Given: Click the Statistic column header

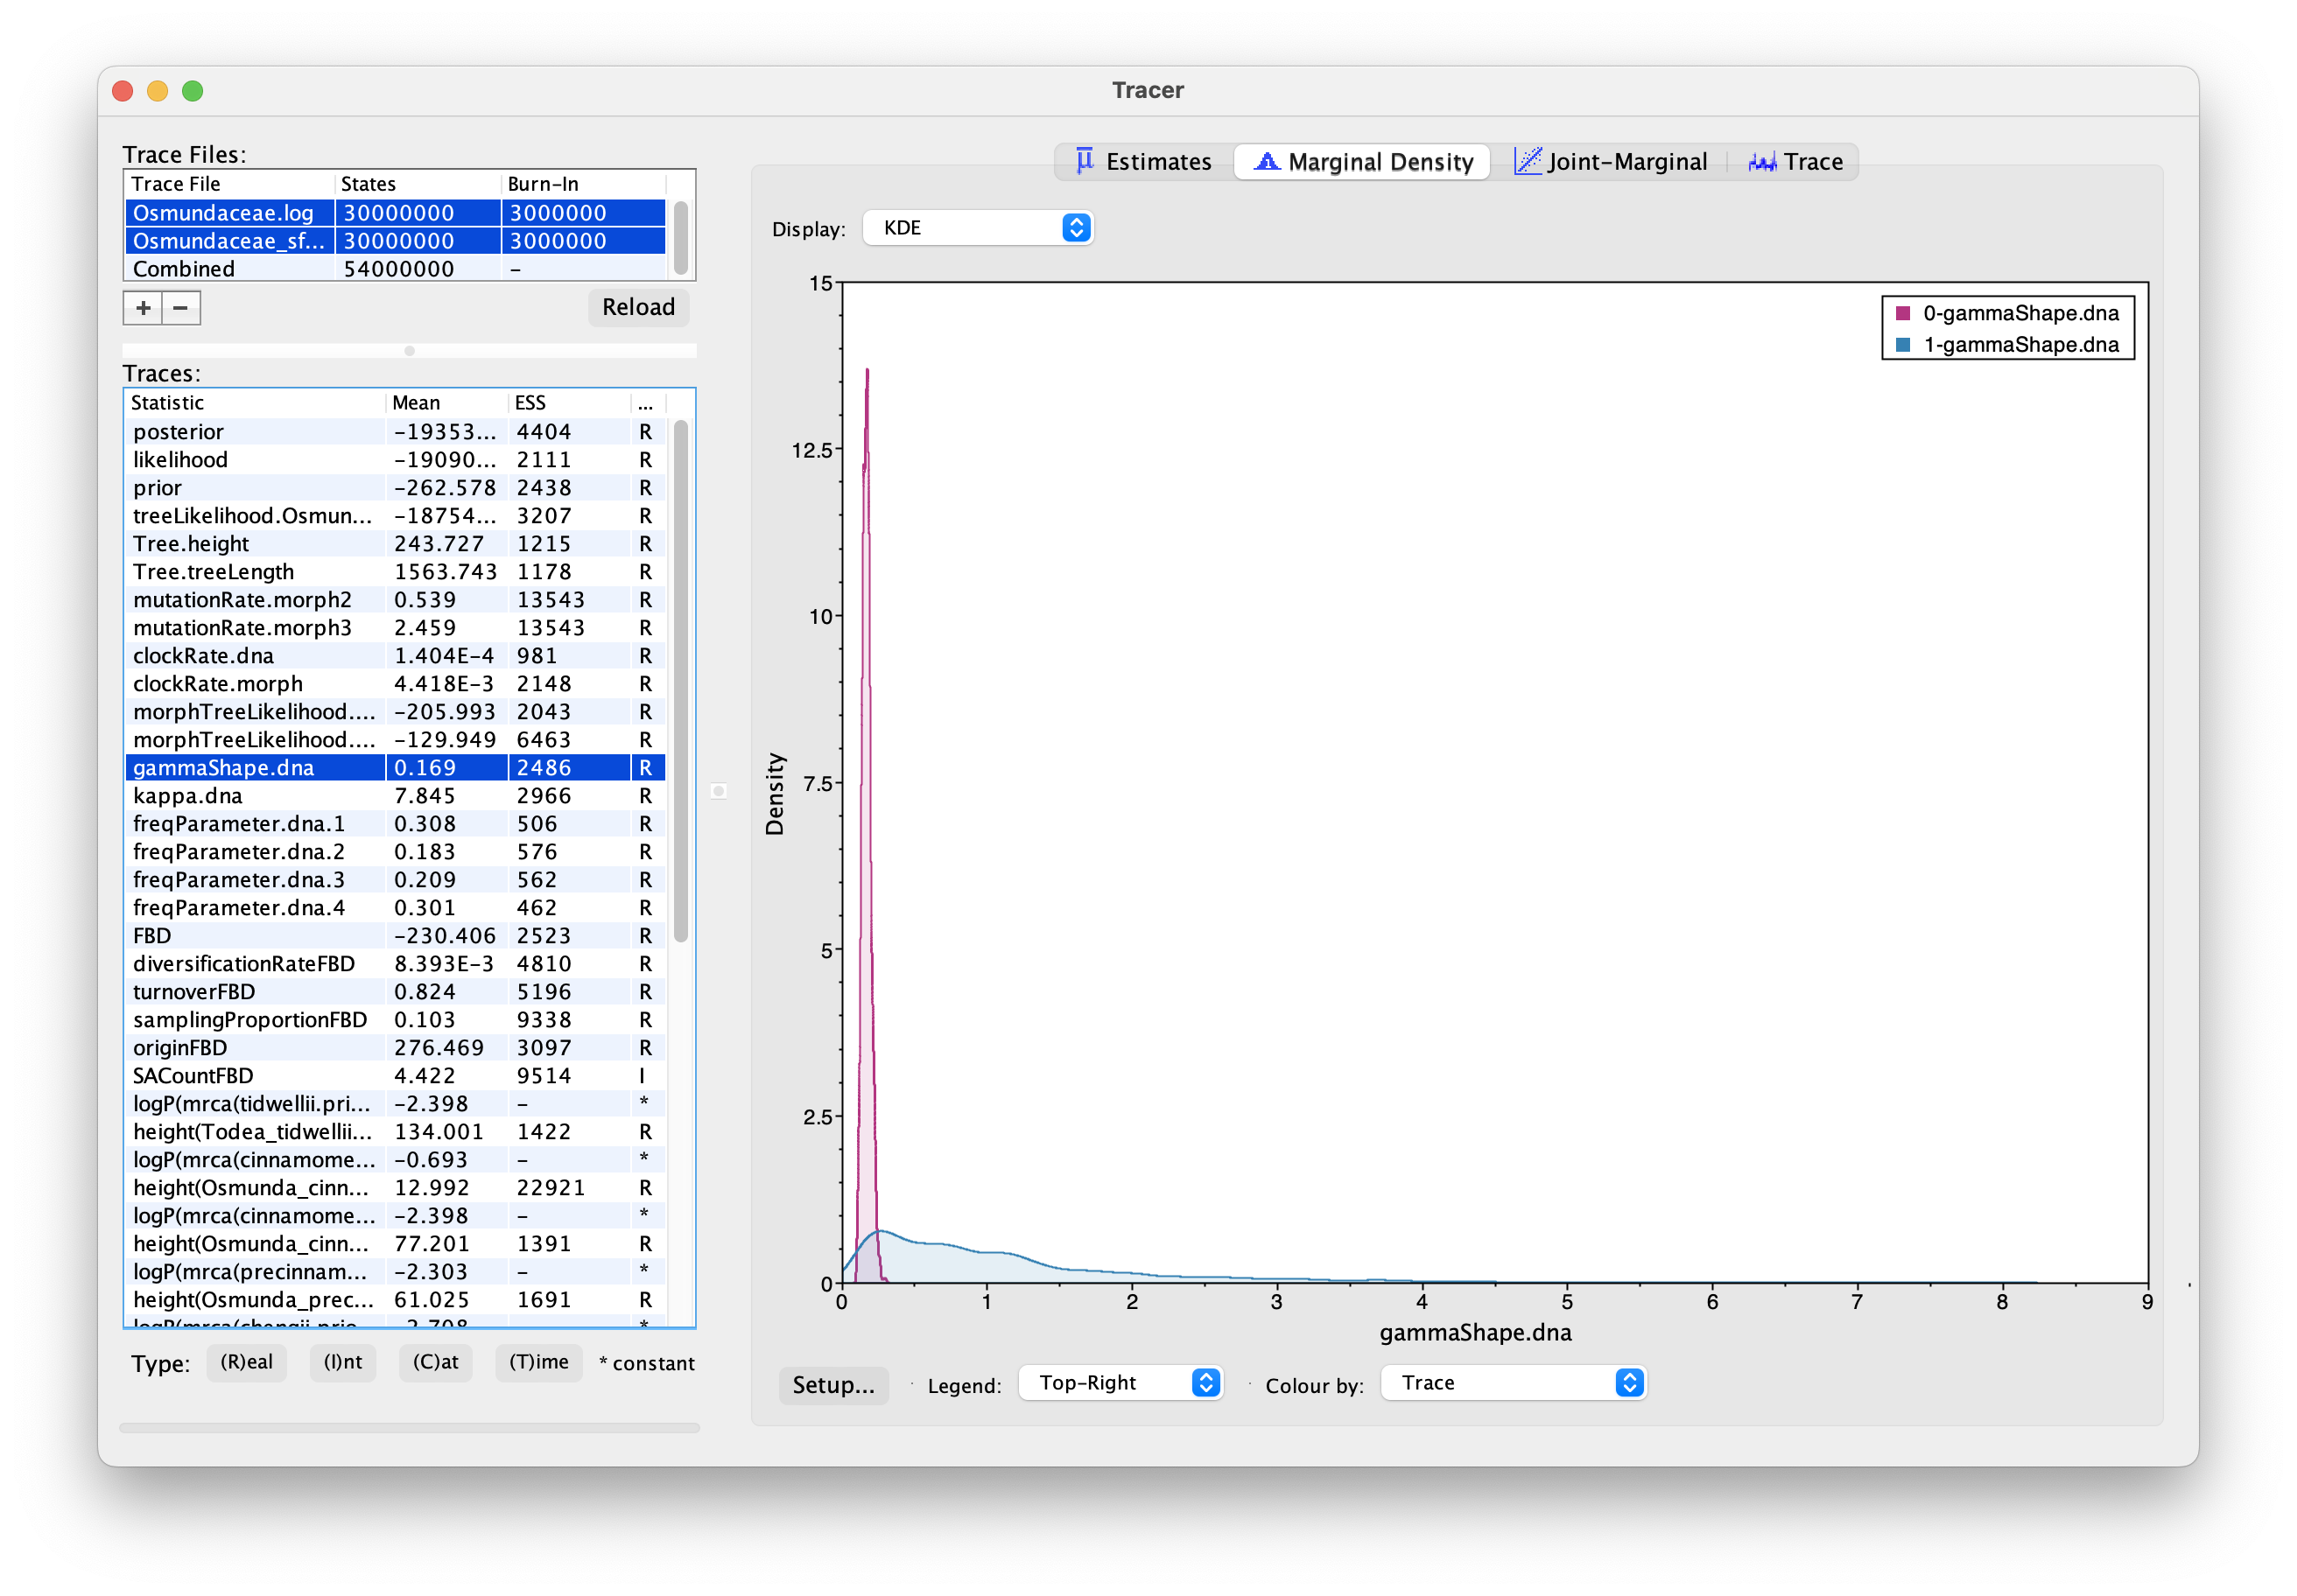Looking at the screenshot, I should point(255,403).
